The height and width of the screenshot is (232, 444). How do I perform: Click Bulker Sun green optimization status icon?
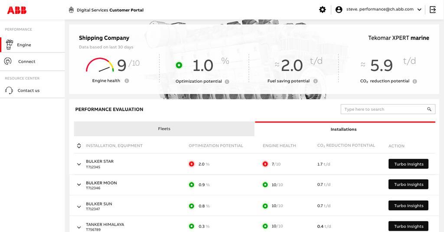coord(192,206)
